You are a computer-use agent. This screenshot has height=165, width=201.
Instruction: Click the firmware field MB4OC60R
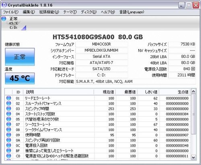102,44
